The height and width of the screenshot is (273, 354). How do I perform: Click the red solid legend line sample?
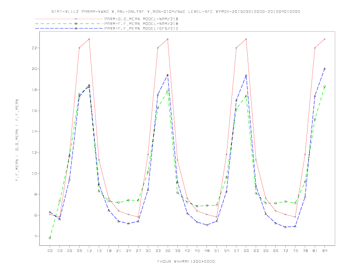69,19
